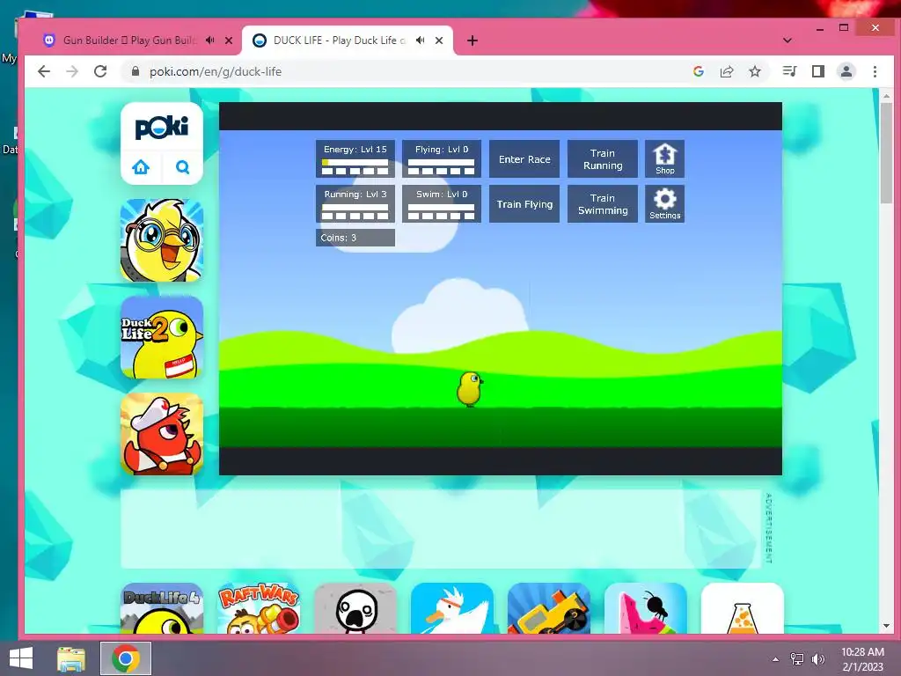Click the Google icon in address bar
The image size is (901, 676).
[x=699, y=71]
